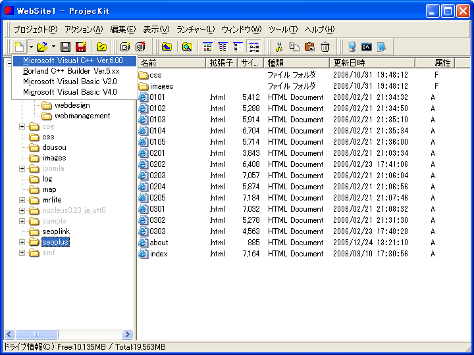Select the 0203 file name
The image size is (474, 355).
[157, 176]
